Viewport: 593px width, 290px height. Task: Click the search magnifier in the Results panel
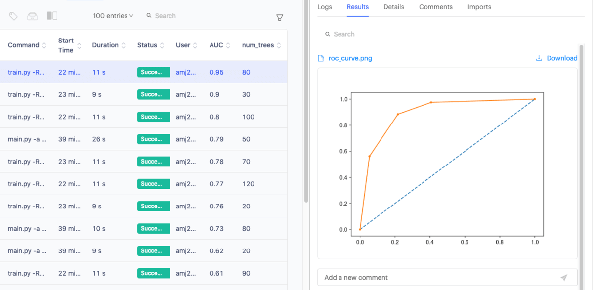(327, 34)
